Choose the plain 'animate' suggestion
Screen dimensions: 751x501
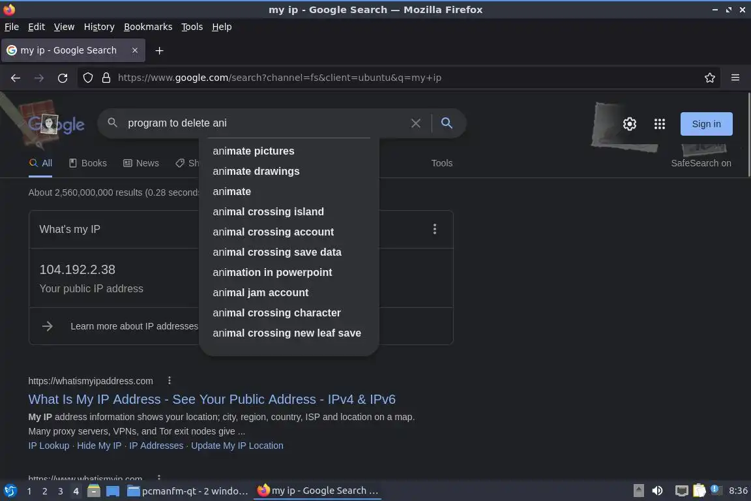pyautogui.click(x=289, y=191)
